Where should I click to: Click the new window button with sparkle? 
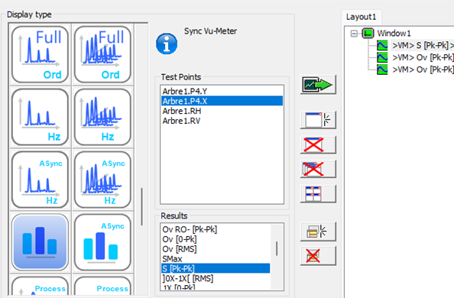point(318,120)
